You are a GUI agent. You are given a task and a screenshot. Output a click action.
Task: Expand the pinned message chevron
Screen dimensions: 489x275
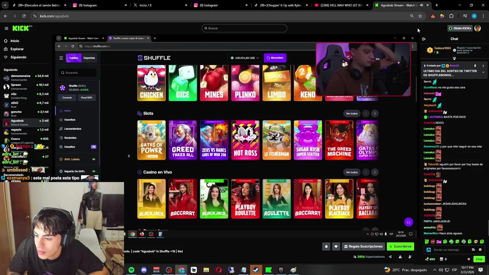[x=483, y=72]
